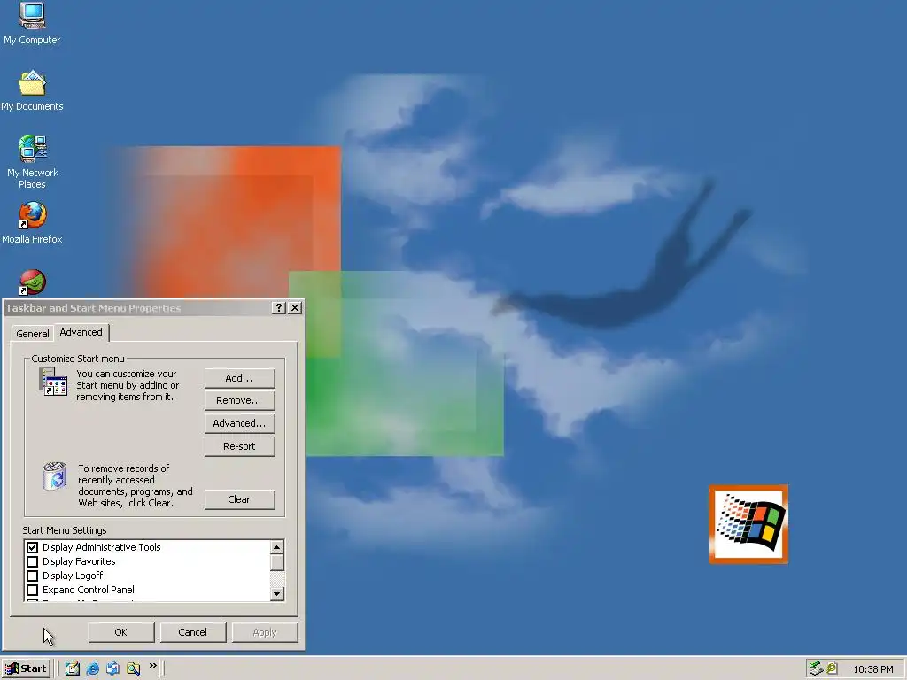This screenshot has width=907, height=680.
Task: Check Expand Control Panel option
Action: (x=33, y=590)
